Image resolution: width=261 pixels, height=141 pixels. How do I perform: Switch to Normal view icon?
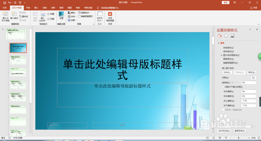[x=207, y=138]
